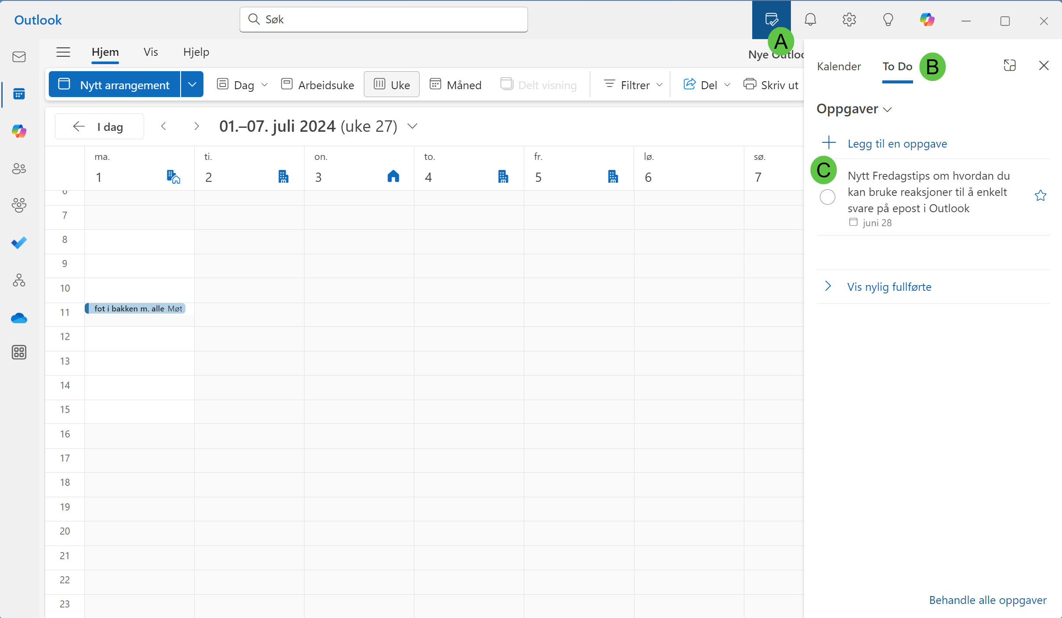This screenshot has height=618, width=1062.
Task: Expand the Dag view dropdown
Action: pos(265,85)
